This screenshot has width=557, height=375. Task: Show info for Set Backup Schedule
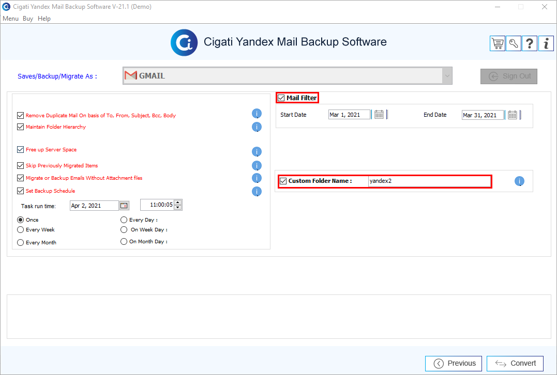pyautogui.click(x=257, y=191)
